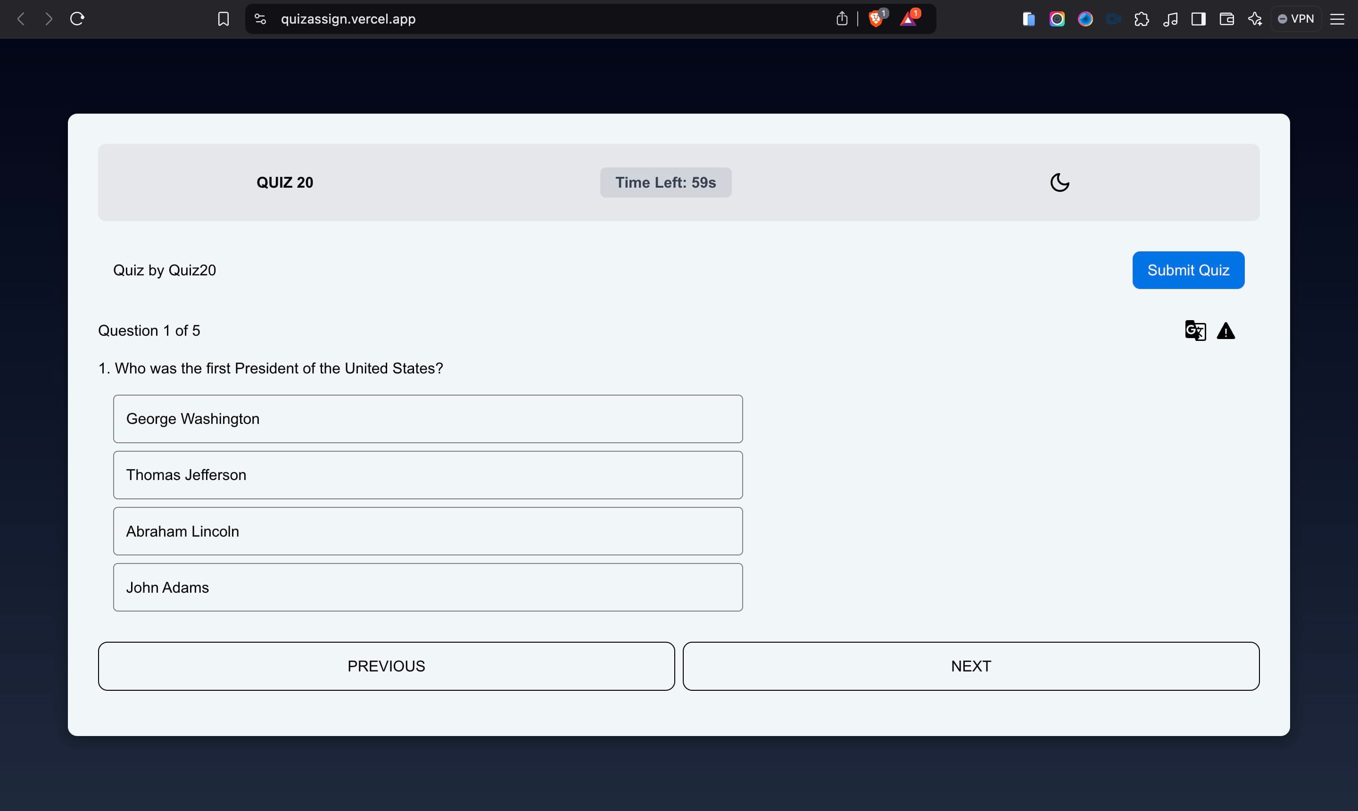Open the music note media control
This screenshot has width=1358, height=811.
pyautogui.click(x=1169, y=20)
